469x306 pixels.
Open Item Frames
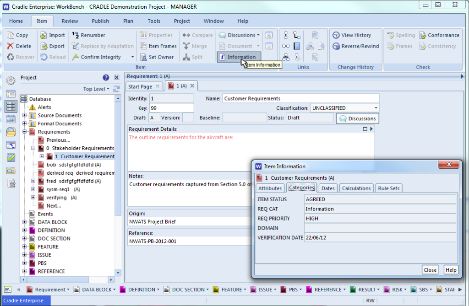[x=158, y=46]
